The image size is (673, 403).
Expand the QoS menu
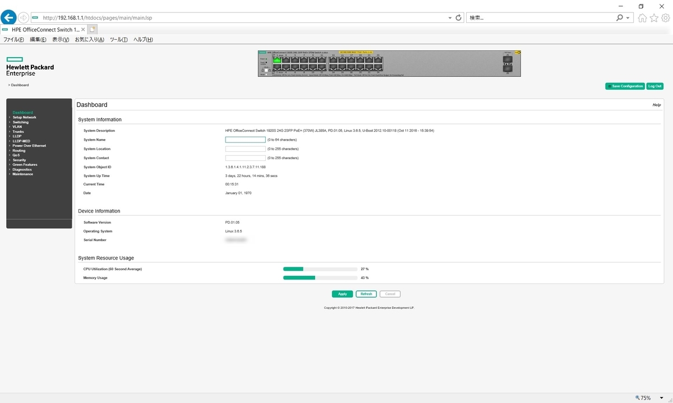16,155
